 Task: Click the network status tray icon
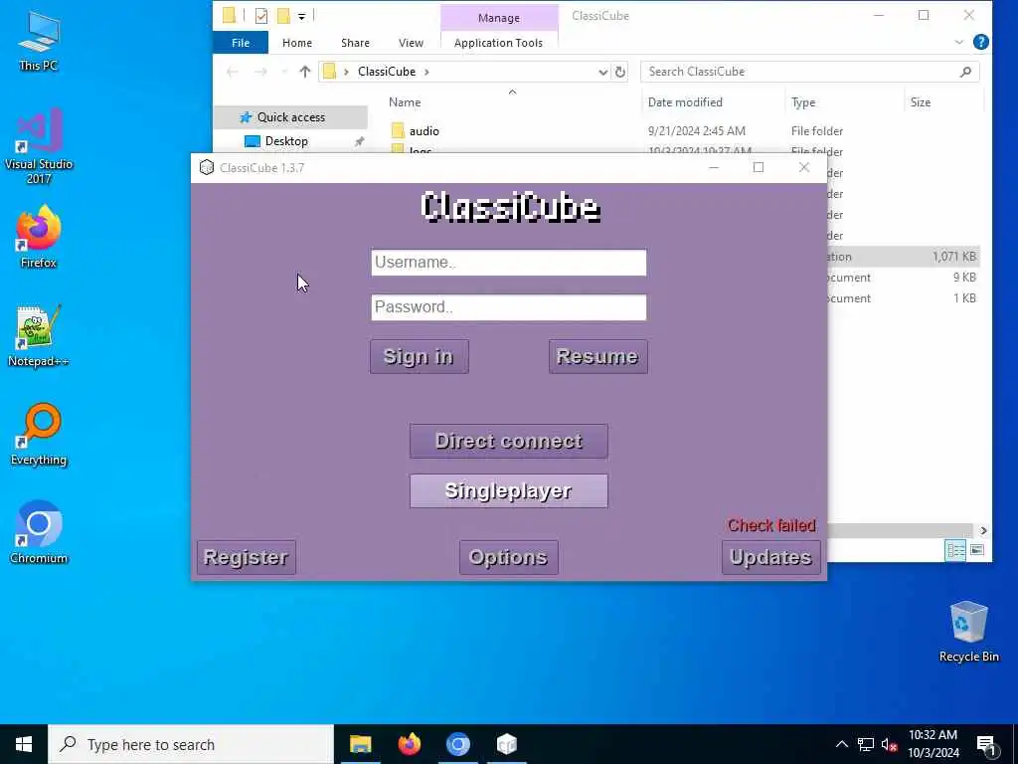click(866, 744)
